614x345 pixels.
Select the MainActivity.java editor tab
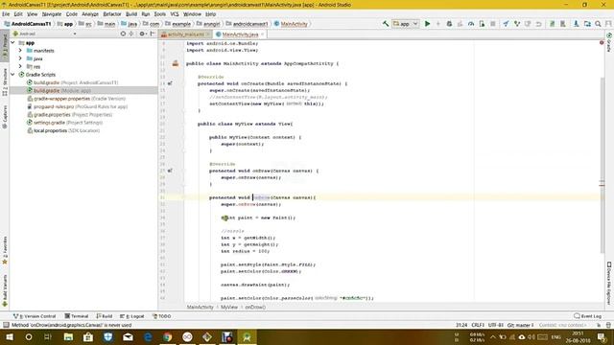point(240,34)
